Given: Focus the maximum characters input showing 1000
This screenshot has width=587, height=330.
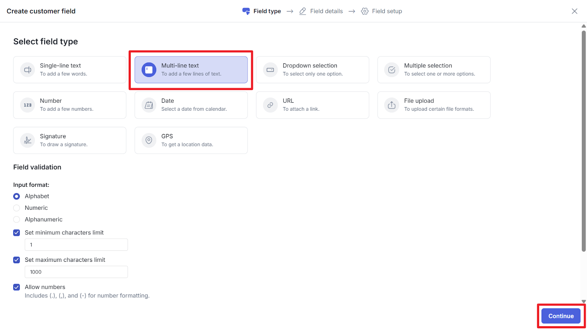Looking at the screenshot, I should [x=76, y=272].
